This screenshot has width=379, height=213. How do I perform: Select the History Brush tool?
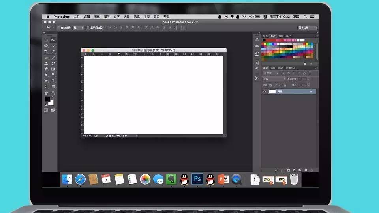(x=53, y=63)
